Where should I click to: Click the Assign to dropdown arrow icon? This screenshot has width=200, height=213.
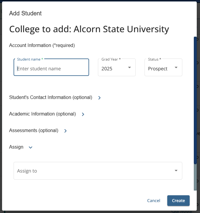point(176,171)
